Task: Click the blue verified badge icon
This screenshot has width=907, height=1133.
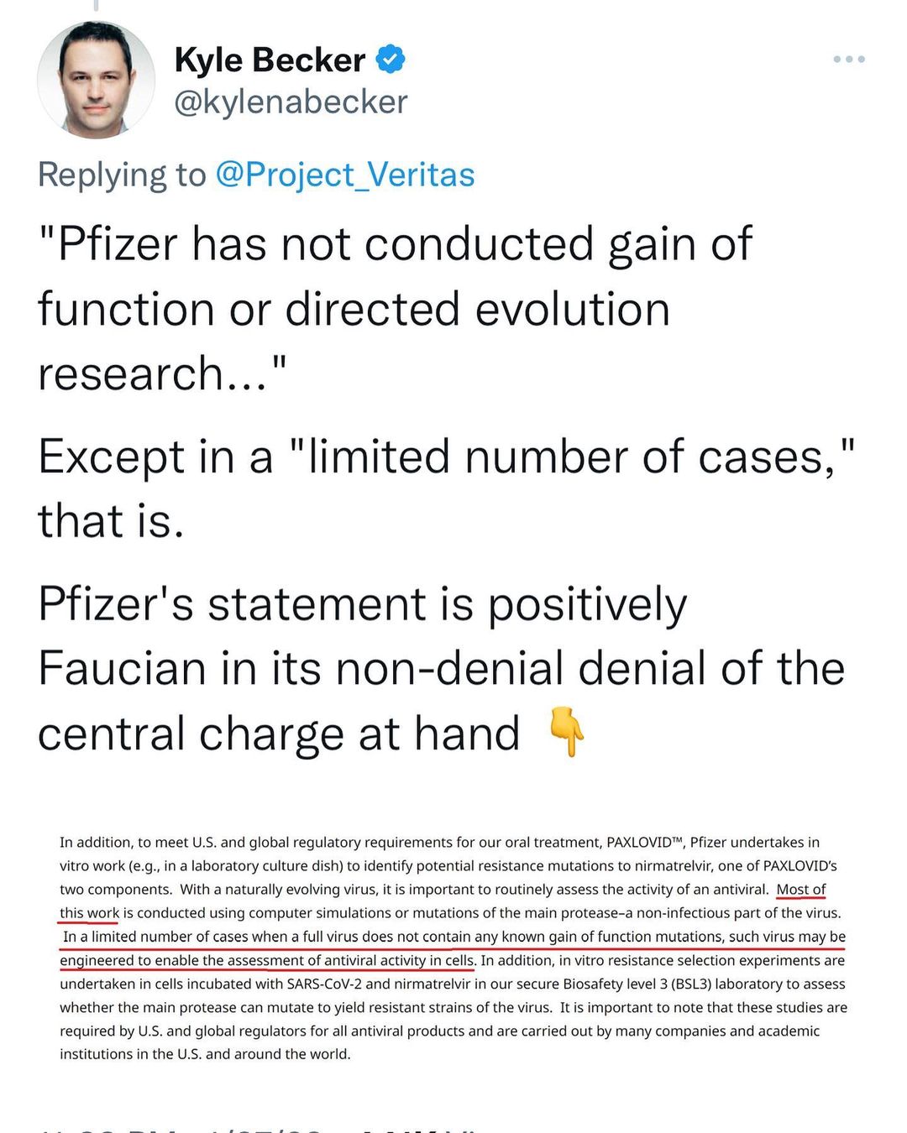Action: [x=391, y=60]
